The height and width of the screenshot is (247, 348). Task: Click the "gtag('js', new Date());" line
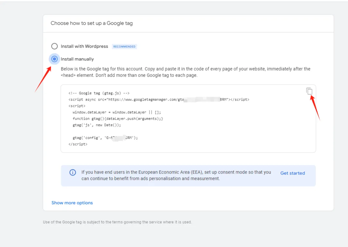pos(97,125)
